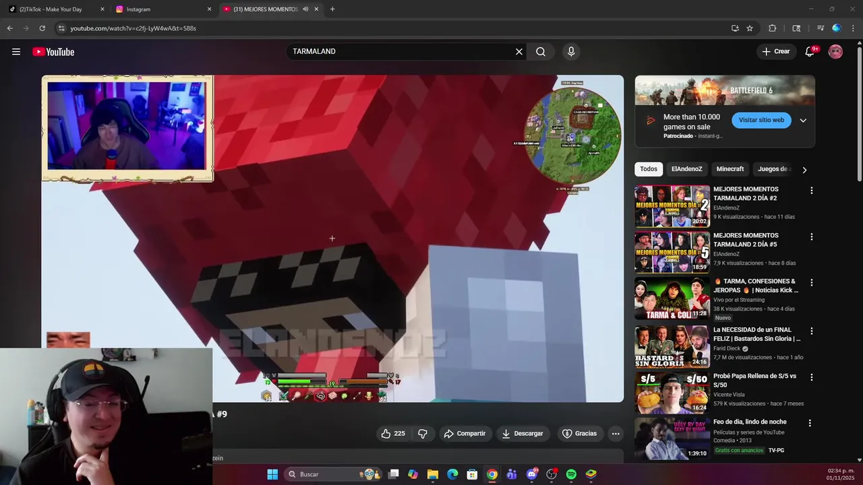Download the video with Descargar
863x485 pixels.
[x=523, y=434]
